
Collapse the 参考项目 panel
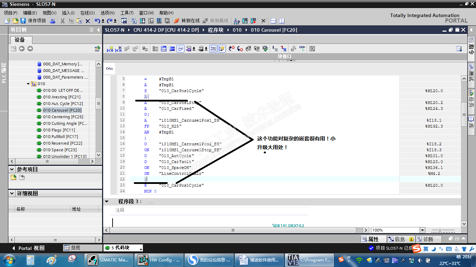tap(11, 169)
